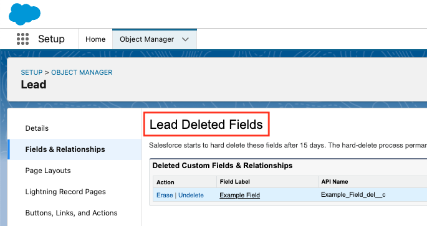This screenshot has height=226, width=427.
Task: Expand the Object Manager tab chevron
Action: click(x=186, y=39)
